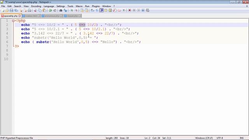Show the Document Map icon
The height and width of the screenshot is (140, 249).
(110, 10)
